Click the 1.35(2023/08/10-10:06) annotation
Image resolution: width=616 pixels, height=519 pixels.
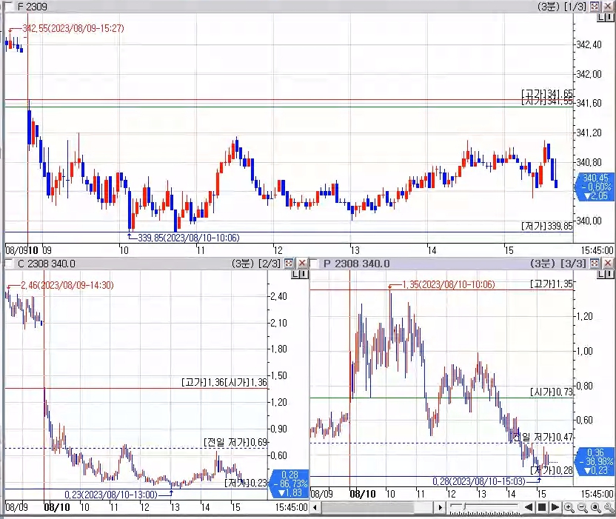[x=449, y=284]
